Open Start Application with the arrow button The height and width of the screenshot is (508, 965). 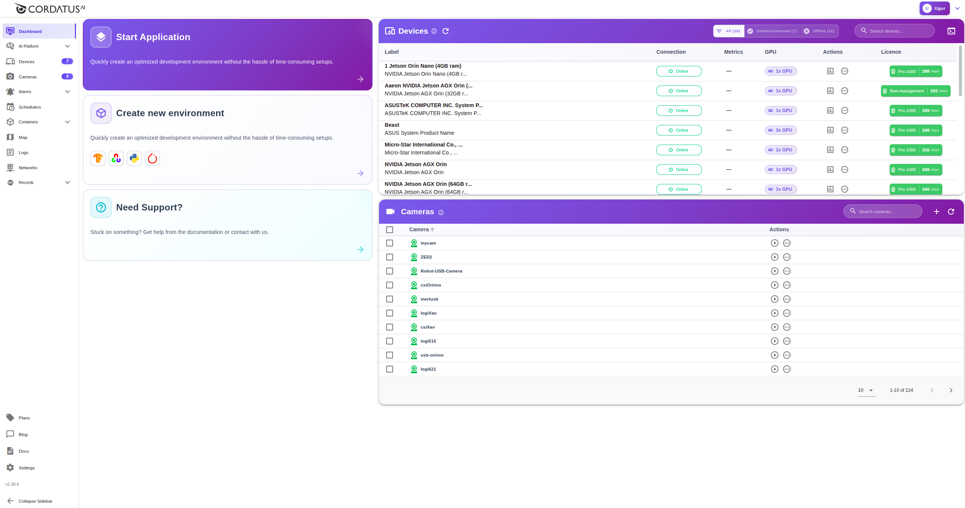pos(360,79)
